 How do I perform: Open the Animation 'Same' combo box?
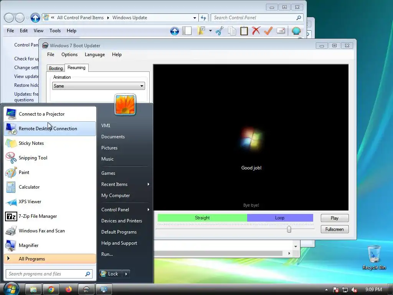tap(98, 86)
